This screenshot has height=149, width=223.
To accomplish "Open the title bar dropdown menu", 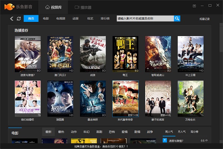I will (x=194, y=6).
